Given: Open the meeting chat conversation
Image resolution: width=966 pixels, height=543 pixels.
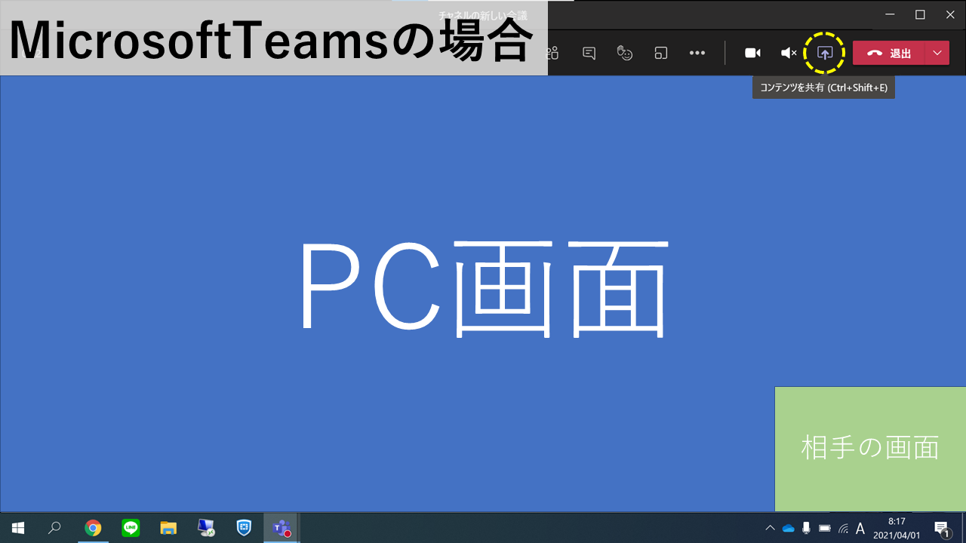Looking at the screenshot, I should [589, 53].
